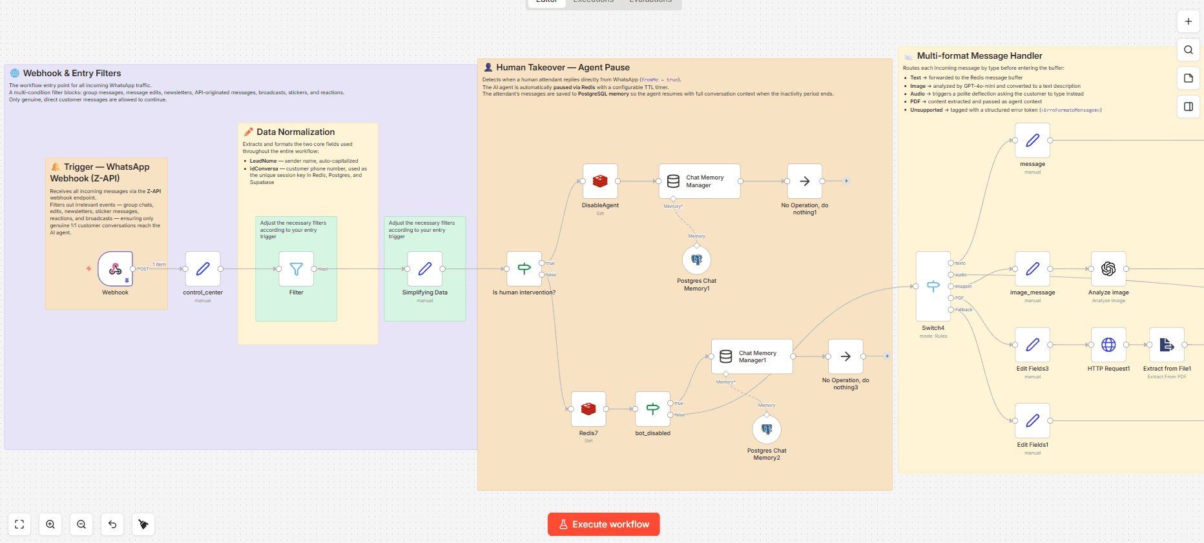Select the HTTP Request1 node
The height and width of the screenshot is (543, 1204).
point(1108,345)
